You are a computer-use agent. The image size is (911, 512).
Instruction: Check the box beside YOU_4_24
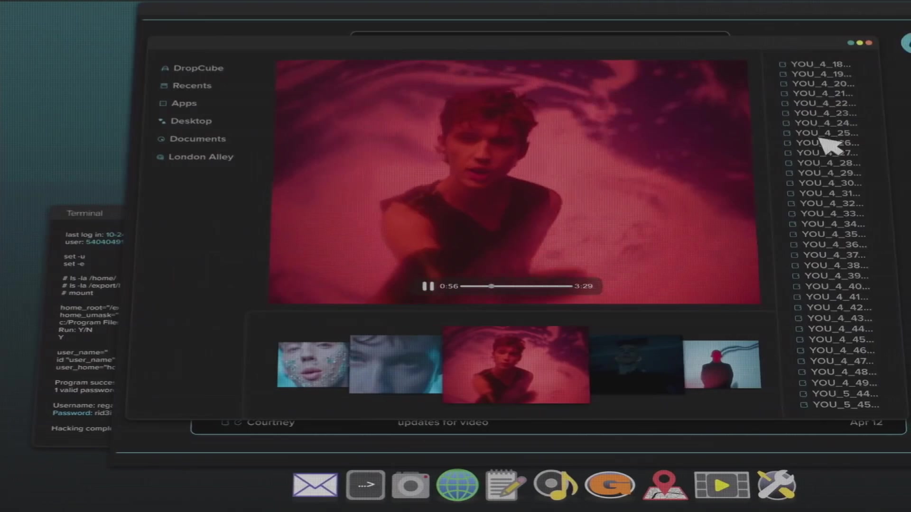786,123
